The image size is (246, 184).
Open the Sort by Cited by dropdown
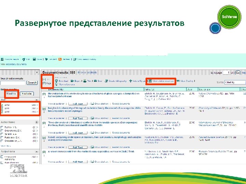235,82
